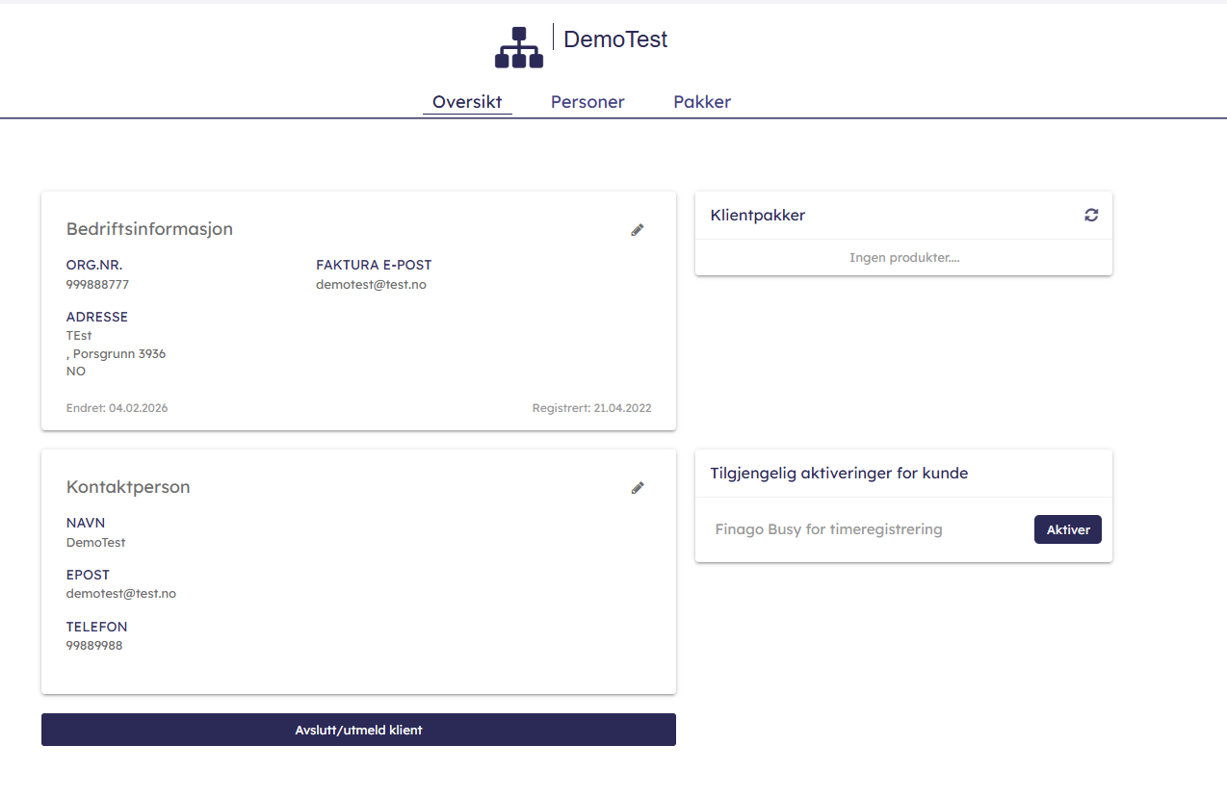Switch to the Oversikt tab
Viewport: 1227px width, 797px height.
pyautogui.click(x=467, y=102)
